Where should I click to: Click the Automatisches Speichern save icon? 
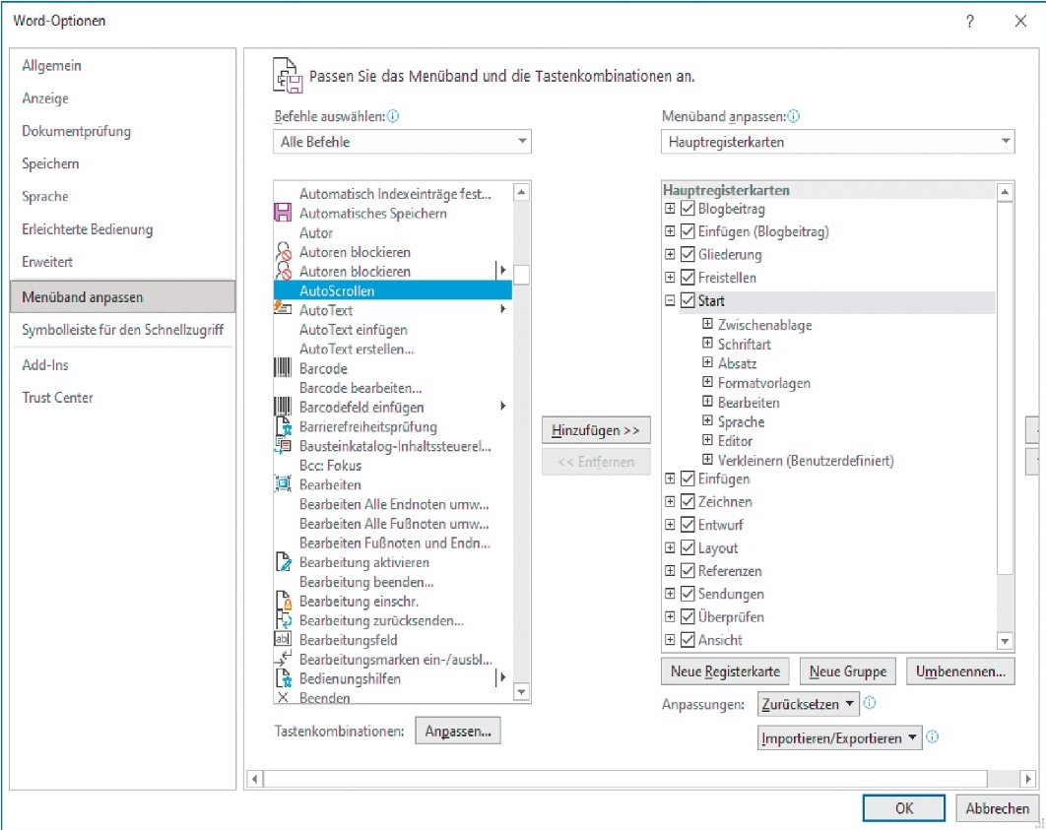point(283,213)
